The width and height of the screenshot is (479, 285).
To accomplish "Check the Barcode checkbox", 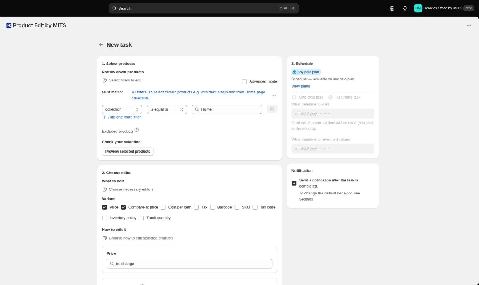I will 212,207.
